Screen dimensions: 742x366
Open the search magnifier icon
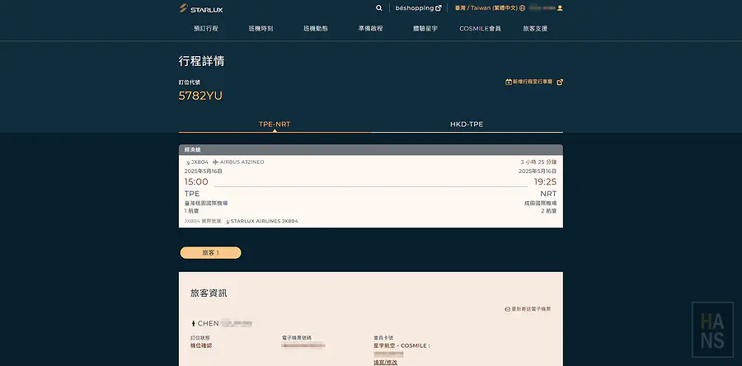pos(378,8)
